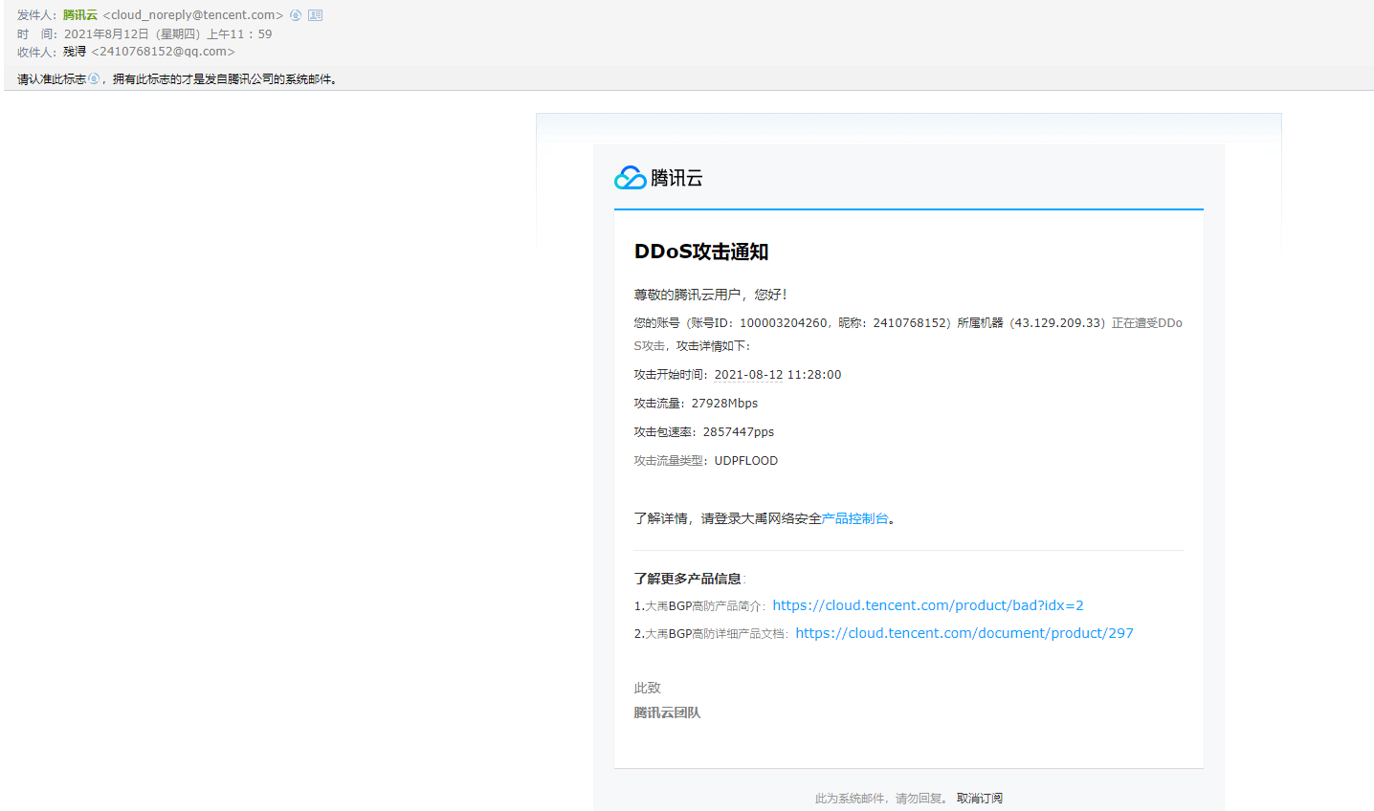Open the cloud.tencent.com/document/product/297 link

coord(964,633)
